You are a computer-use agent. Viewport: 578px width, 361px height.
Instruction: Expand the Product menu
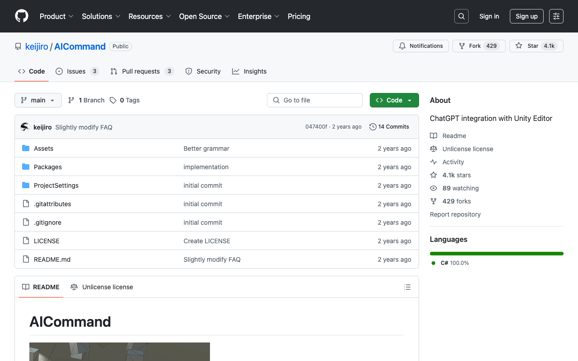[56, 16]
